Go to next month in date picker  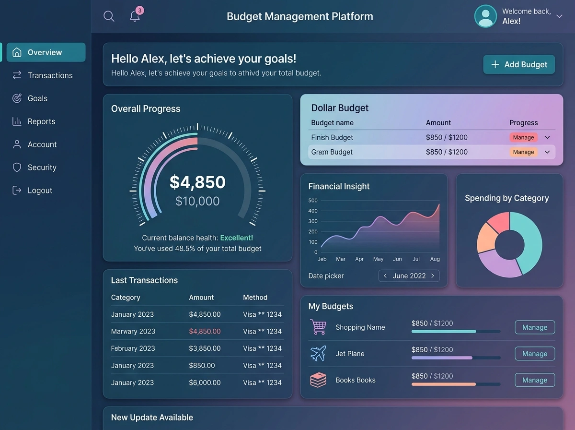pyautogui.click(x=433, y=276)
